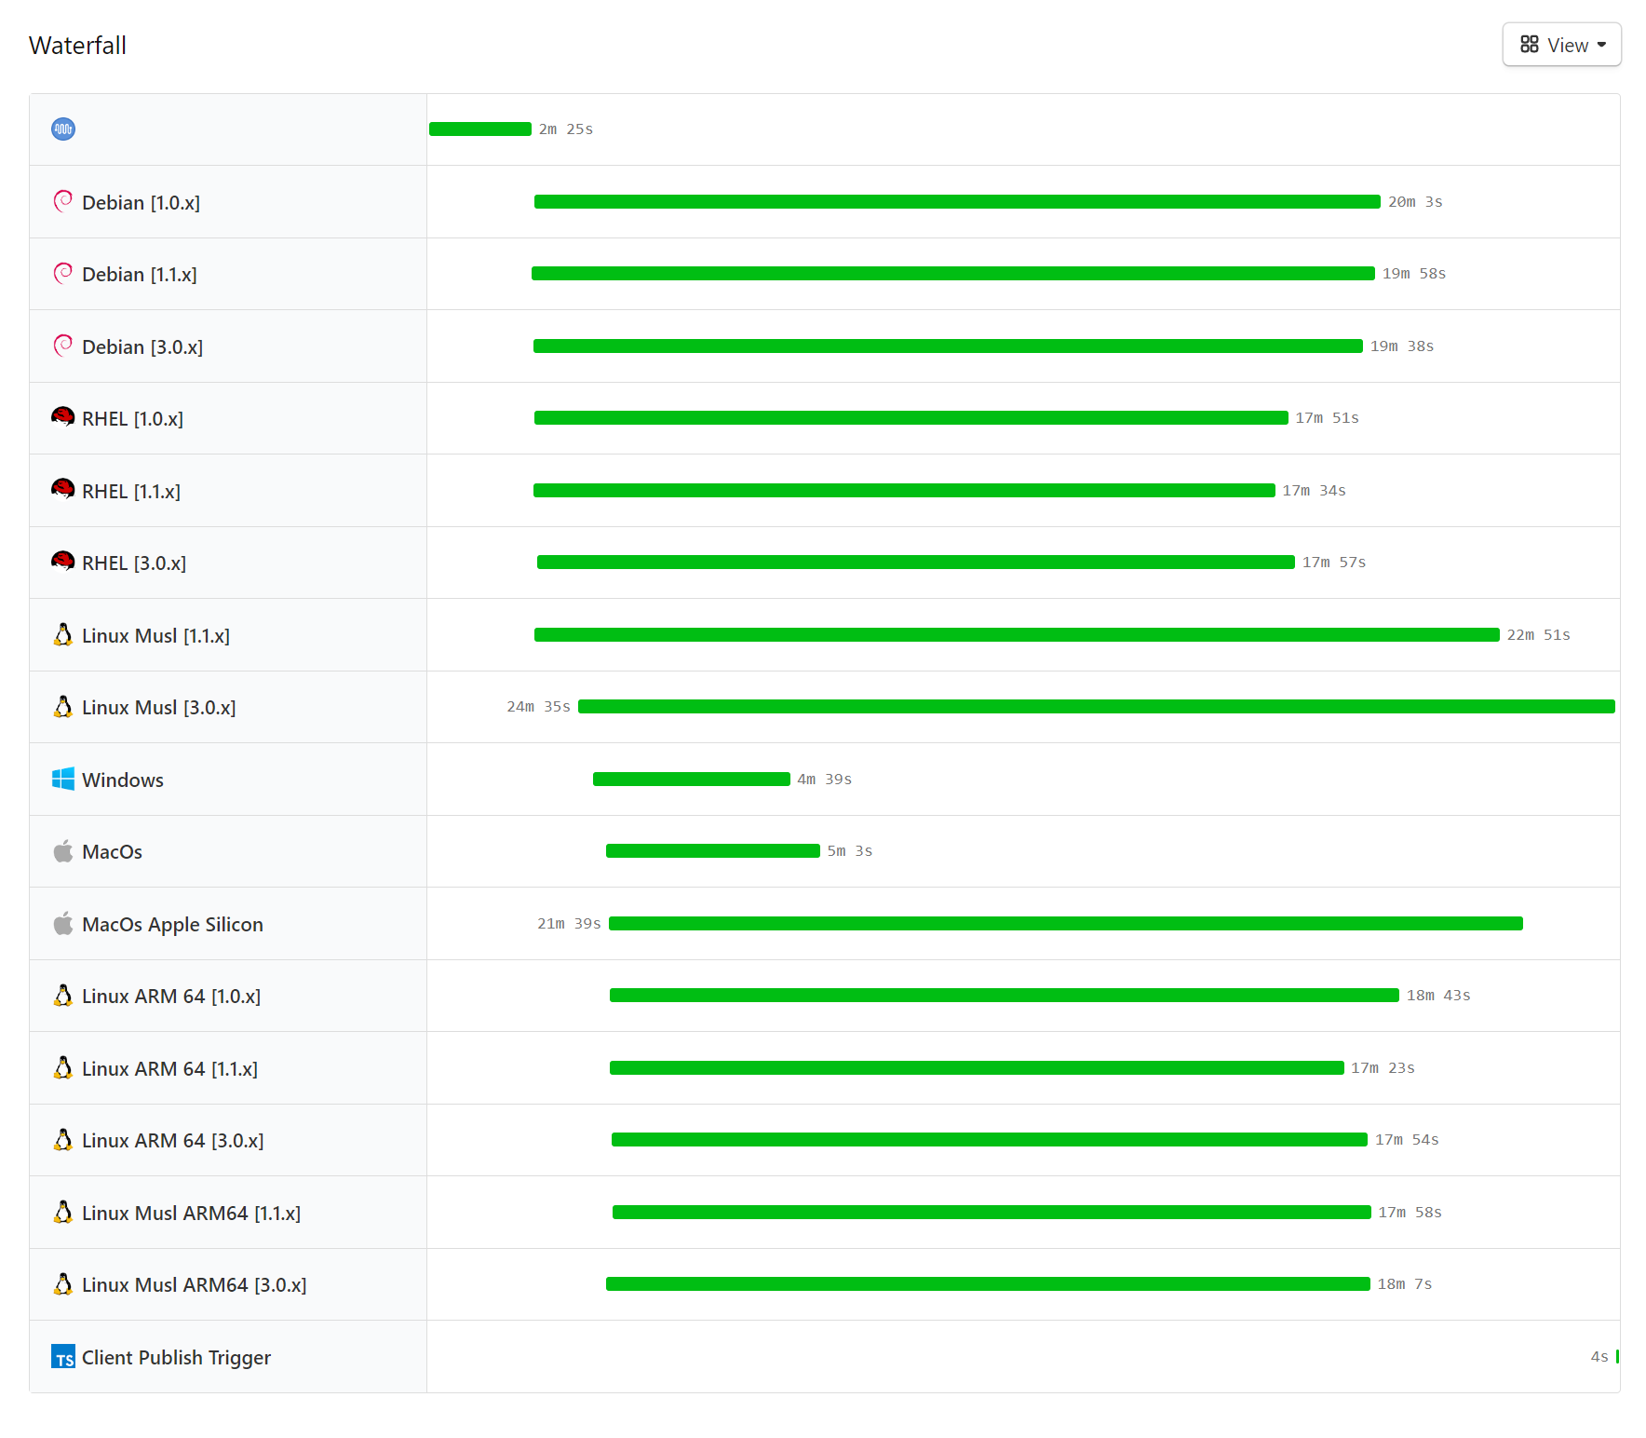Click the penguin icon for Linux ARM 64 [3.0.x]
Screen dimensions: 1646x1438
click(62, 1139)
